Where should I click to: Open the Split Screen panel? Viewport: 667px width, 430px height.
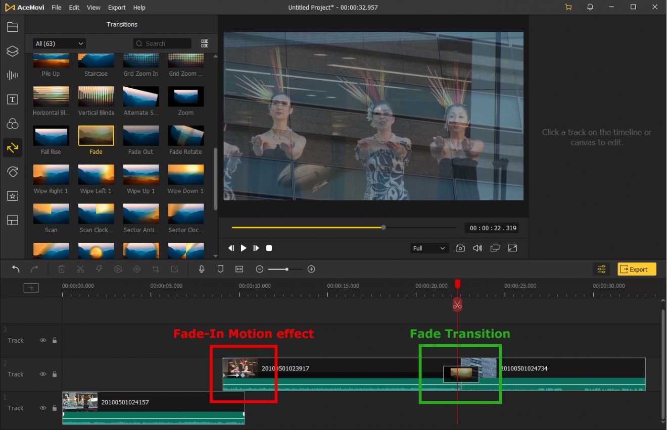(12, 221)
